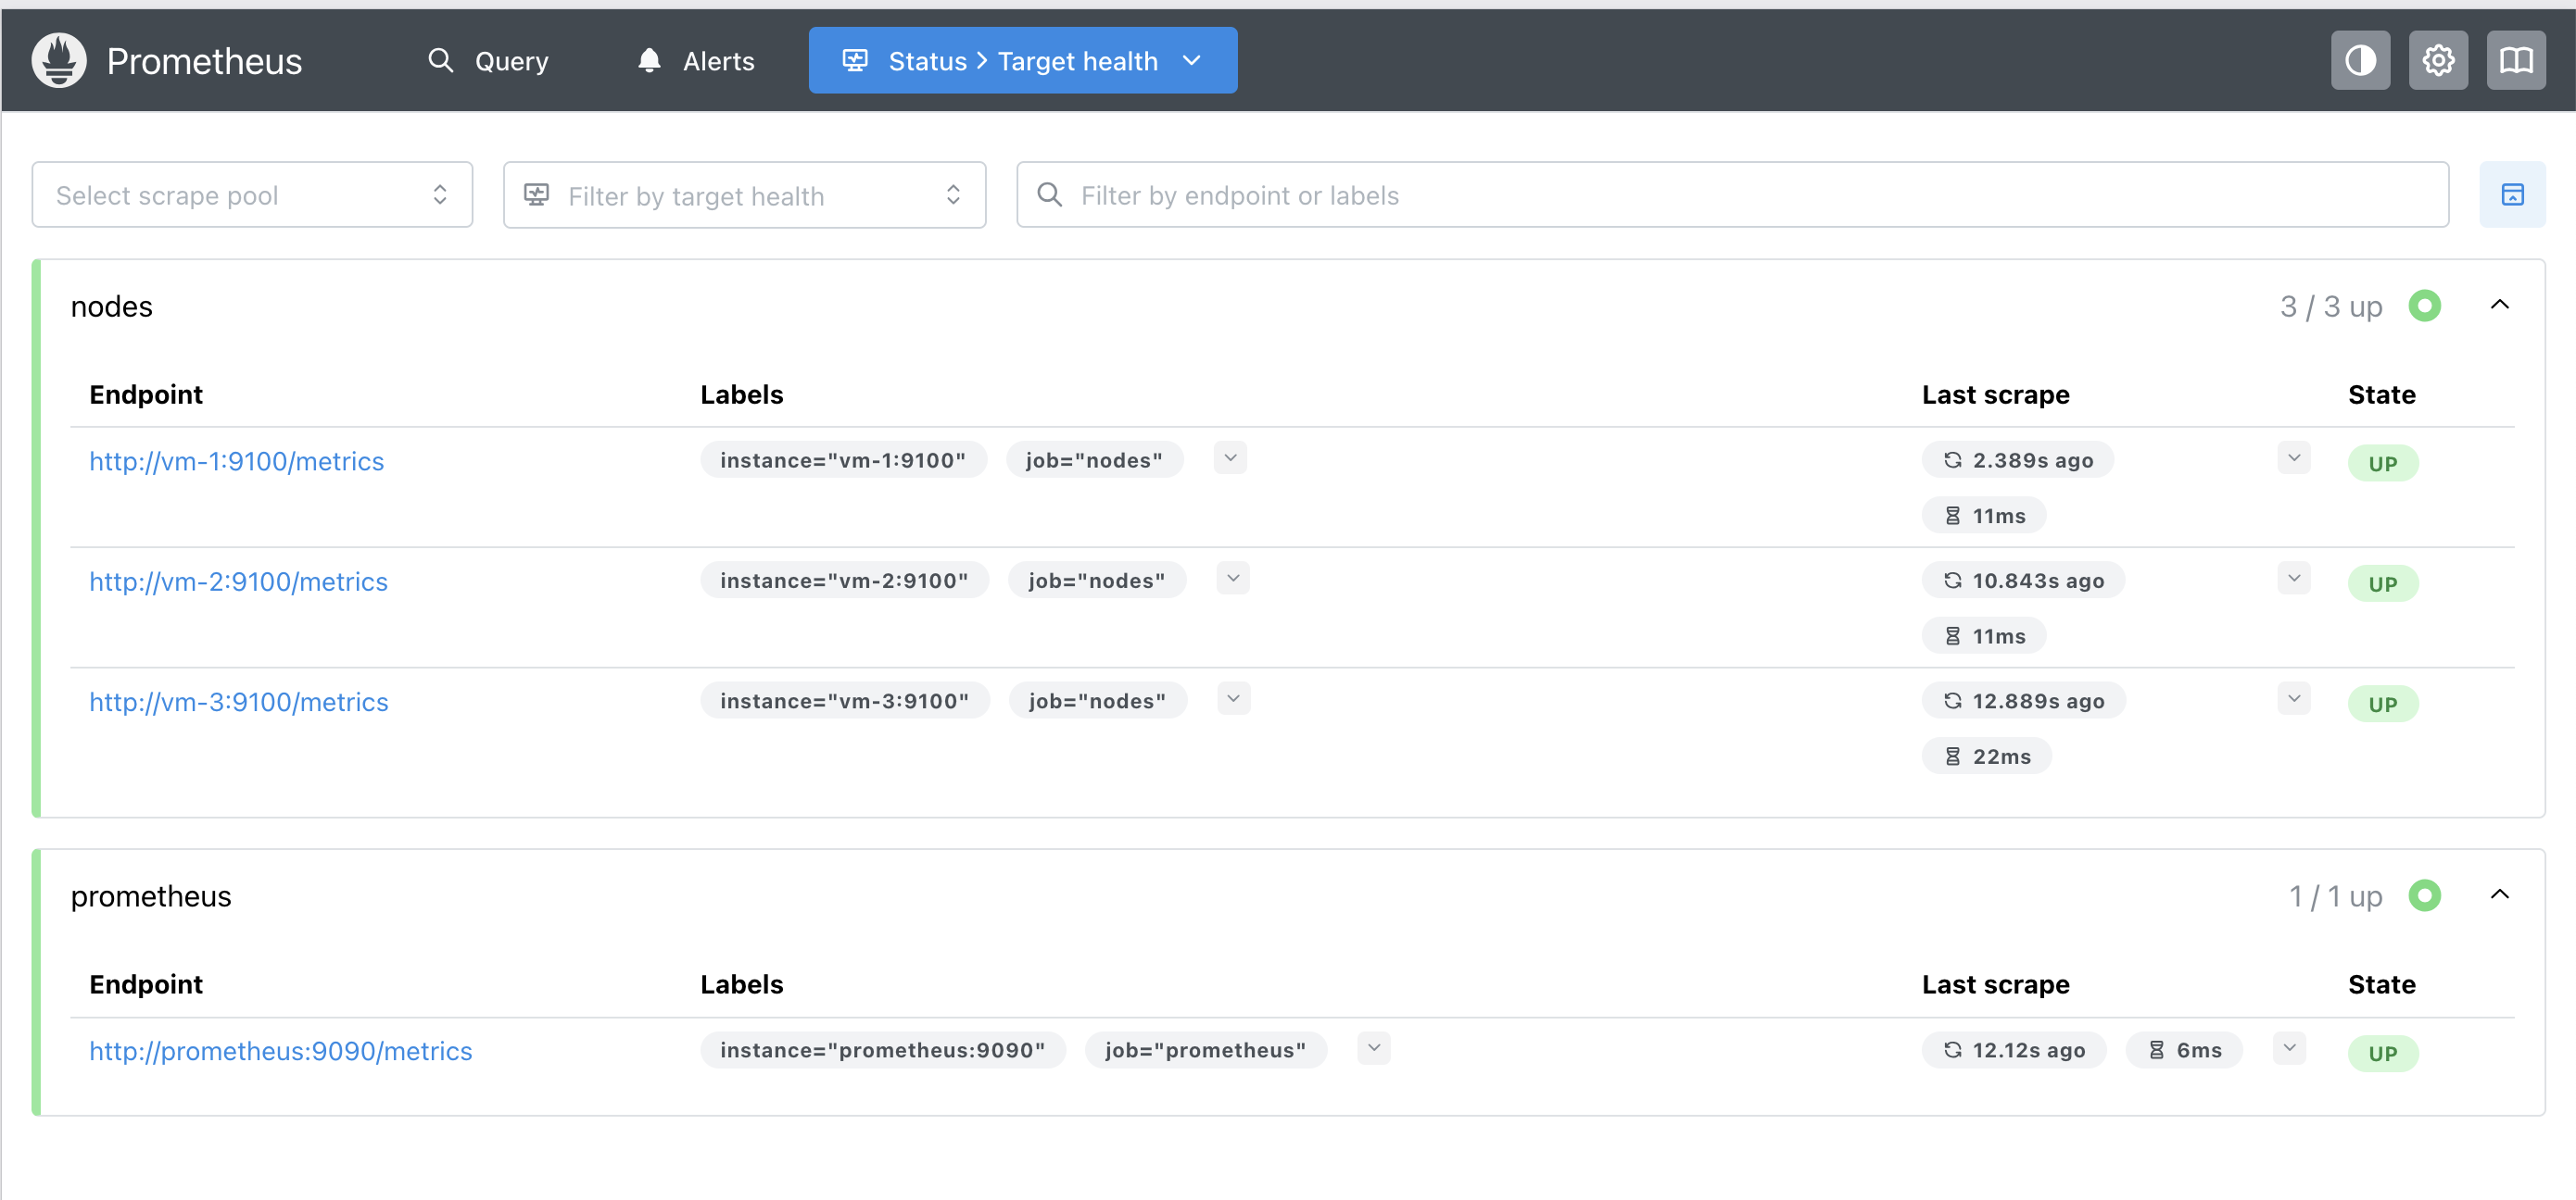The height and width of the screenshot is (1200, 2576).
Task: Click the 11ms duration badge for vm-2
Action: pos(1984,635)
